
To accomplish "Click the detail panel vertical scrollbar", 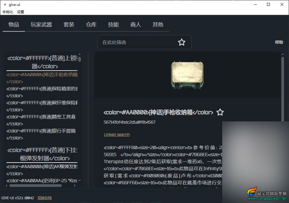I will (x=283, y=89).
